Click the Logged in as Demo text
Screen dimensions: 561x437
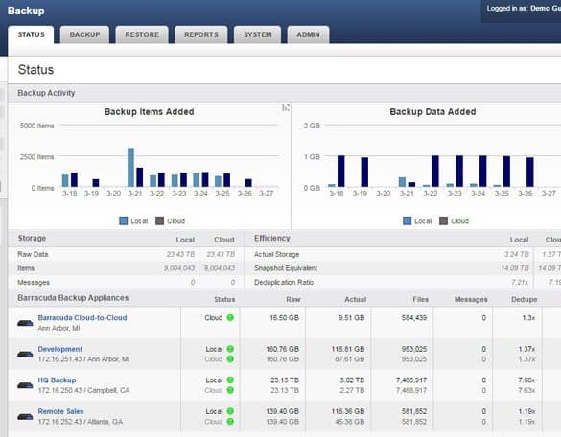coord(524,9)
